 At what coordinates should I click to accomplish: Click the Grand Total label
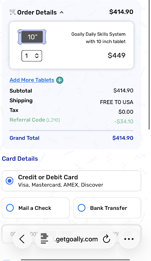tap(25, 138)
